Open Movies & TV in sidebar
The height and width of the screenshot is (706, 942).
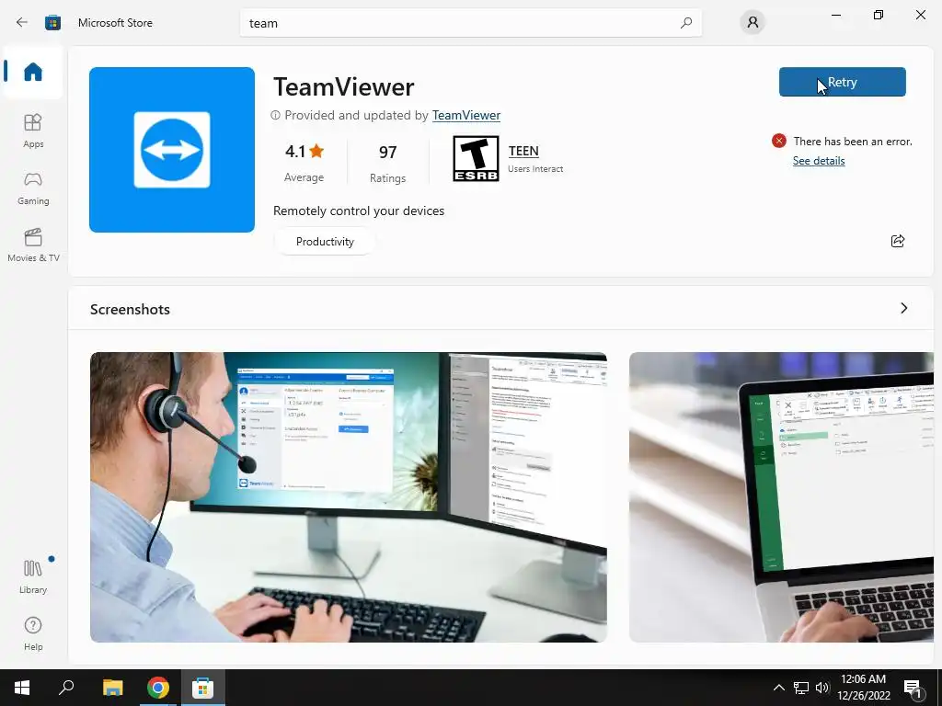pyautogui.click(x=33, y=245)
